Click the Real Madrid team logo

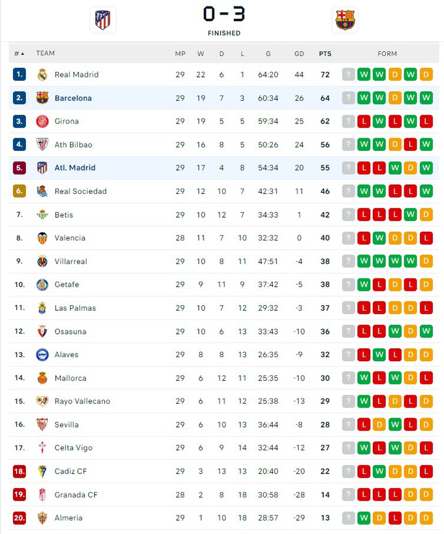tap(42, 74)
